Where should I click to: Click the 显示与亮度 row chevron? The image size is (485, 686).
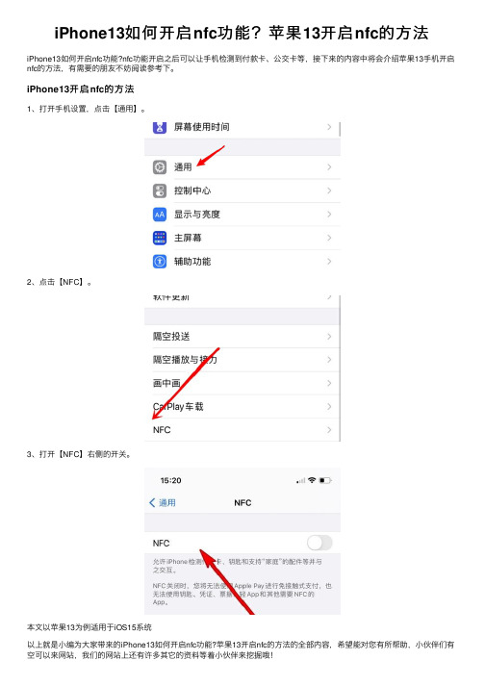[329, 215]
